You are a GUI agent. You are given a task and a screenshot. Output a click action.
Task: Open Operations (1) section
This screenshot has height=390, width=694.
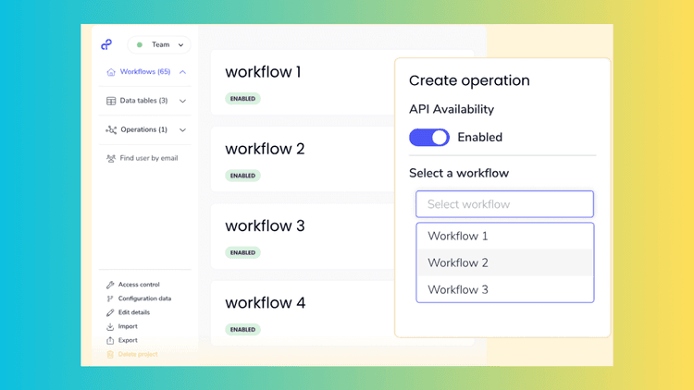[145, 129]
